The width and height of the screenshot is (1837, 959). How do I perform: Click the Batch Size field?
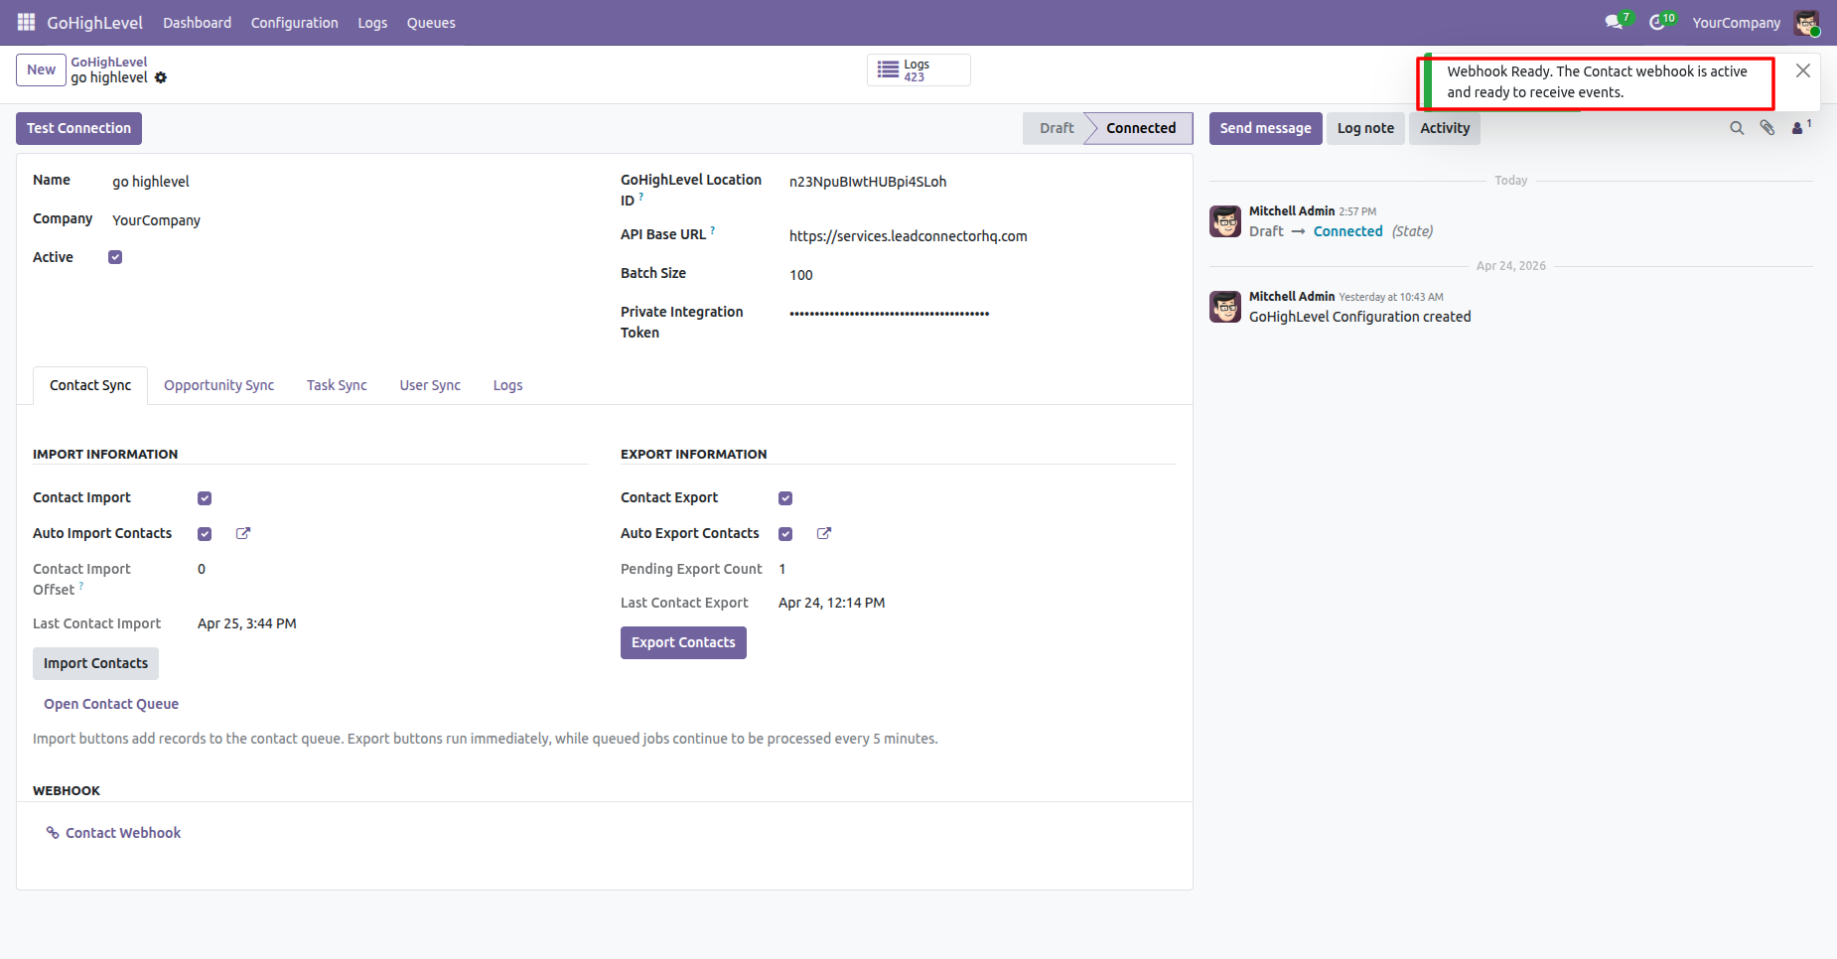click(x=982, y=275)
